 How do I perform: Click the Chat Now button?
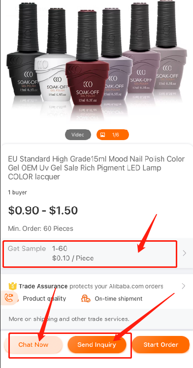pyautogui.click(x=33, y=344)
